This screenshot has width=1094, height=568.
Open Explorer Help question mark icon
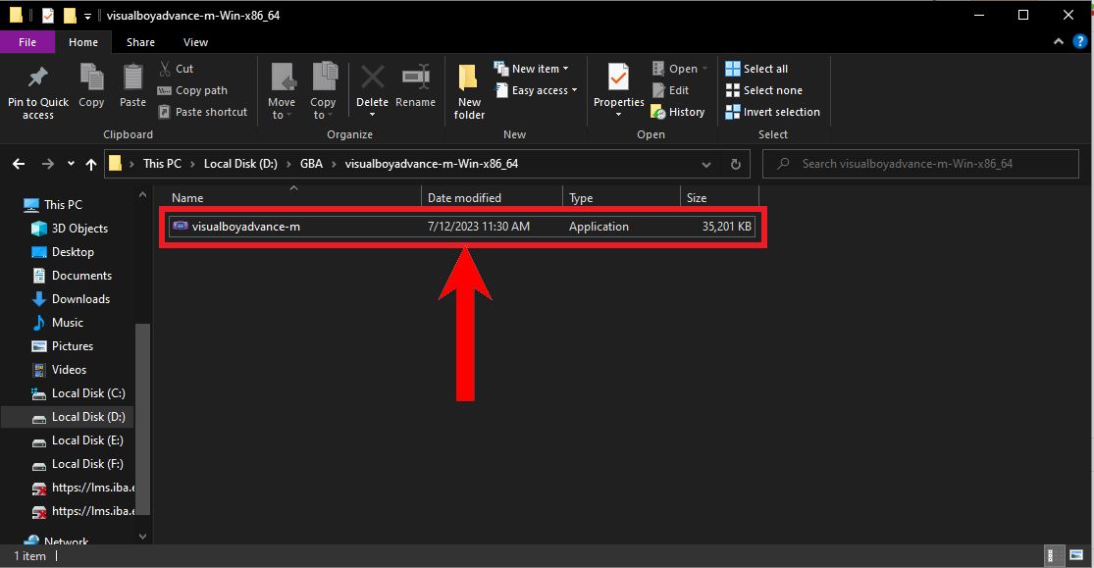[1079, 42]
